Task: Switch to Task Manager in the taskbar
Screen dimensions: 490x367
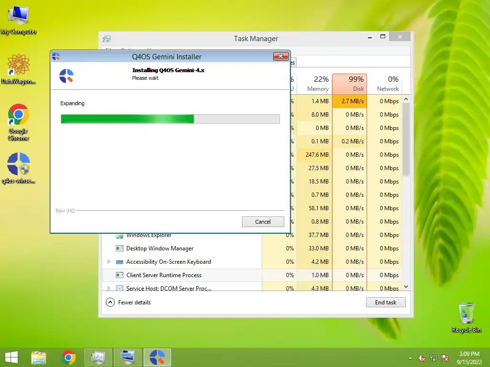Action: tap(98, 357)
